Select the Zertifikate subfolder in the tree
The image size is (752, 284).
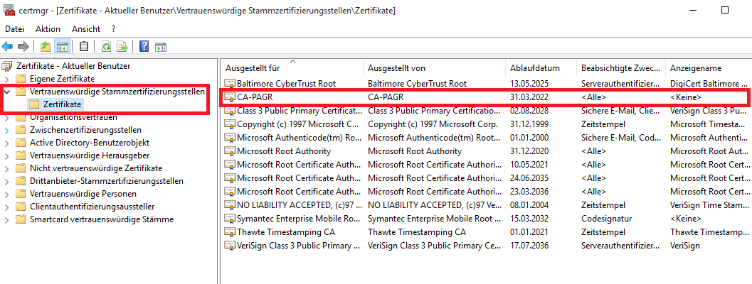pyautogui.click(x=63, y=104)
